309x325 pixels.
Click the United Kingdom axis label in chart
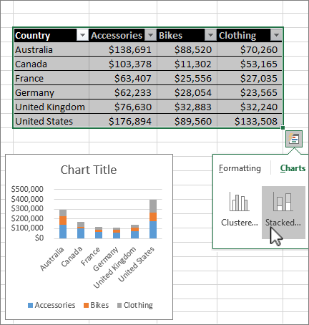coord(114,268)
